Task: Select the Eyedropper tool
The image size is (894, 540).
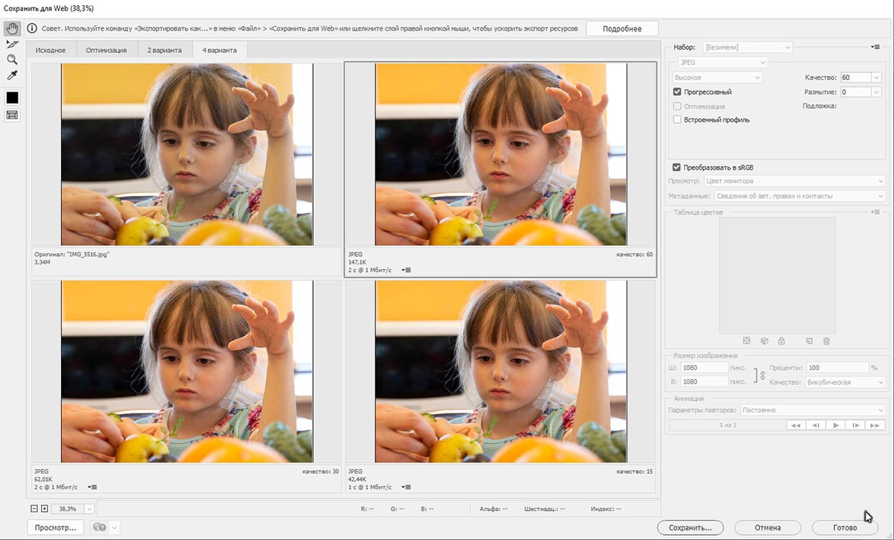Action: click(12, 75)
